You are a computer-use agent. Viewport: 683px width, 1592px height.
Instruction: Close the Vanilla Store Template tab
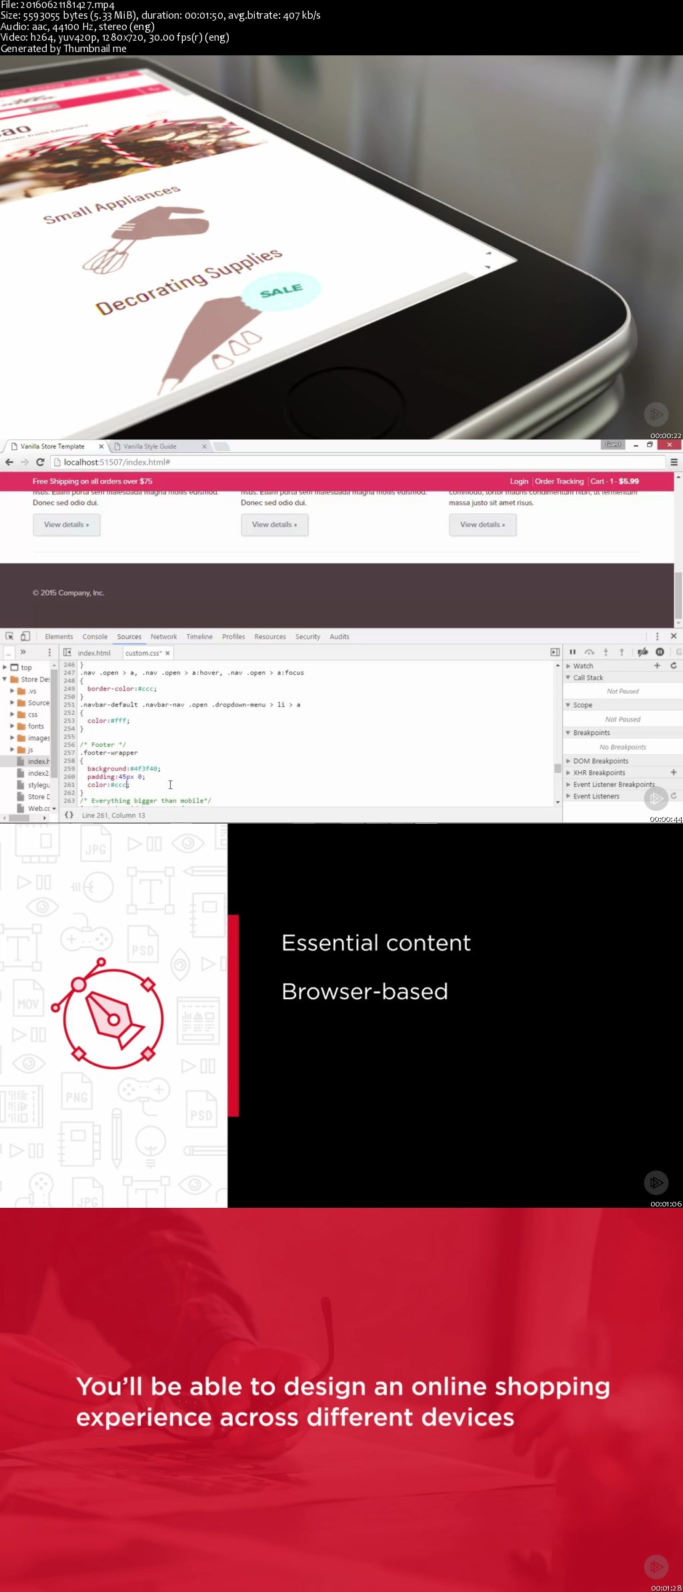pos(101,446)
